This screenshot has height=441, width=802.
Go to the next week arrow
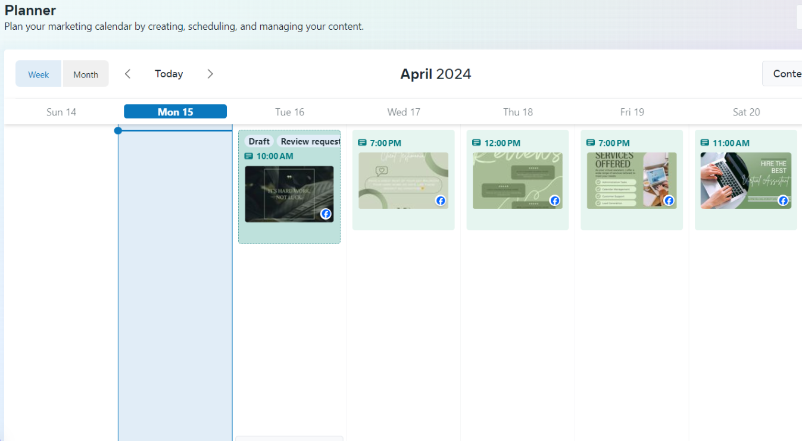[210, 74]
